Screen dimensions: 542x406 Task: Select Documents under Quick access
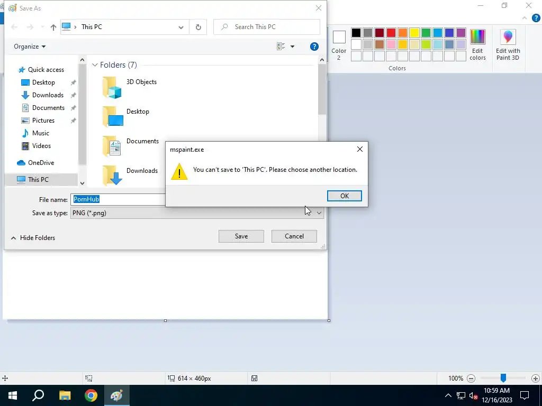(x=43, y=108)
